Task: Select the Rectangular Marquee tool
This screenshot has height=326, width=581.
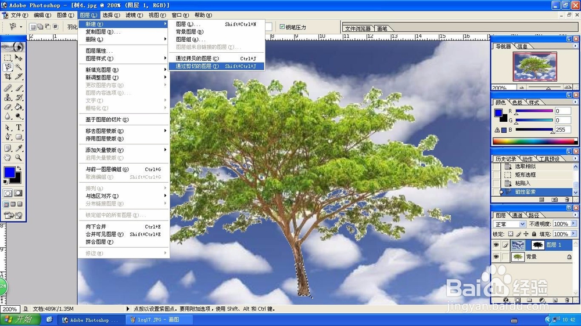Action: [8, 58]
